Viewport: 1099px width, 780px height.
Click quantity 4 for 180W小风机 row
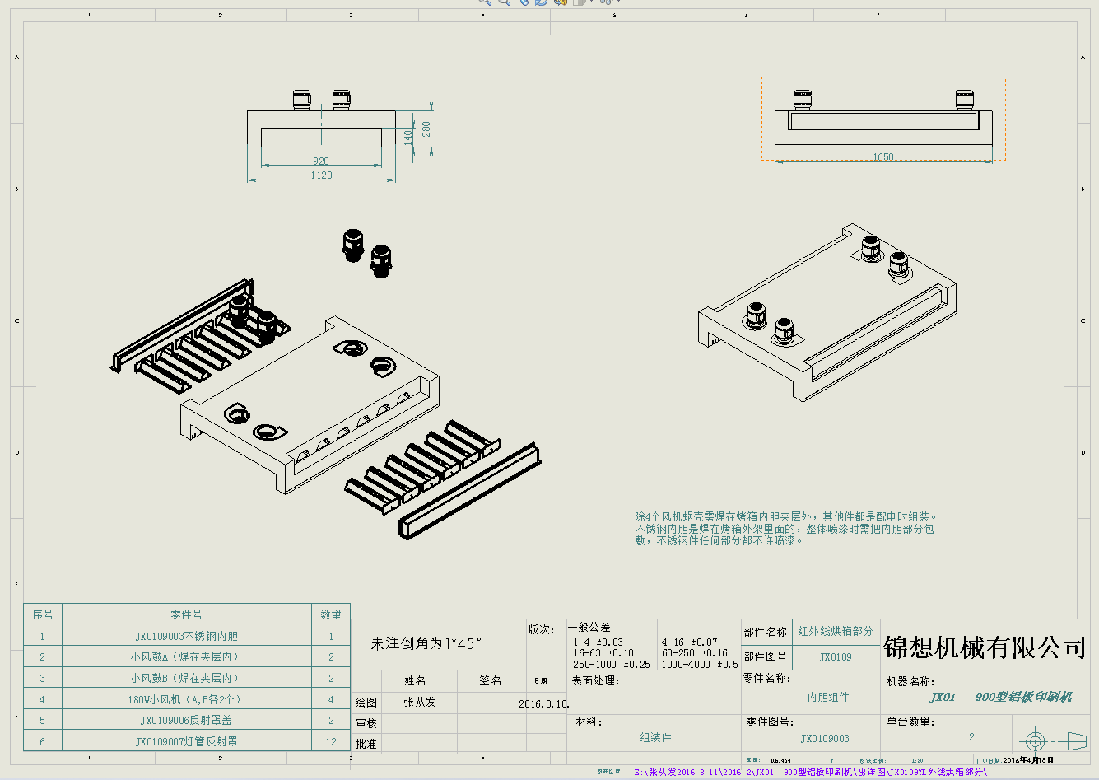click(331, 699)
